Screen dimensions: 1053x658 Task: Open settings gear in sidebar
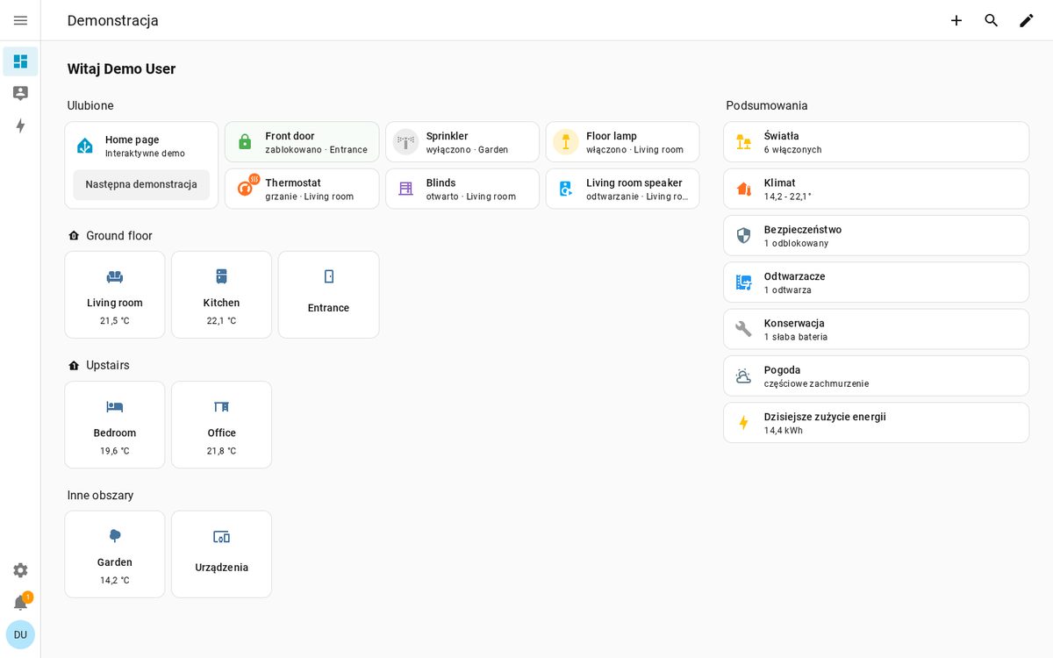point(20,570)
